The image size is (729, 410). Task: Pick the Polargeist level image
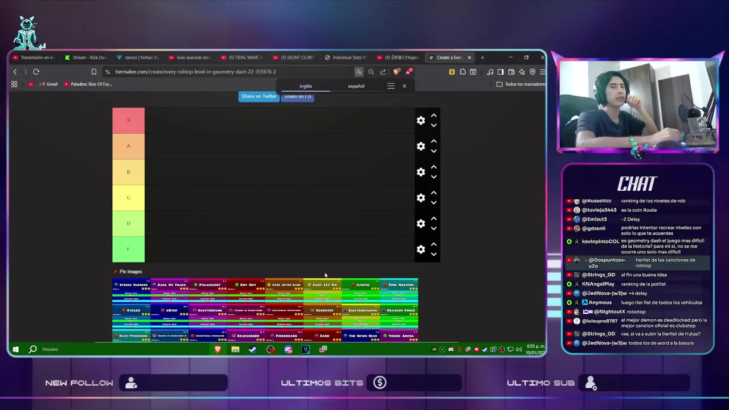point(208,291)
